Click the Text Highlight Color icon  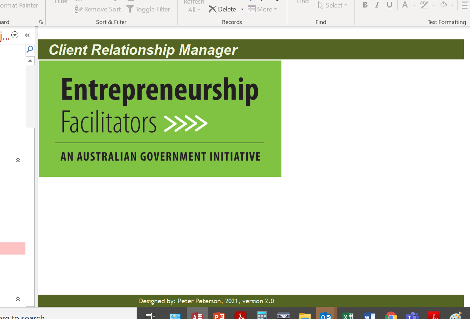pyautogui.click(x=424, y=5)
